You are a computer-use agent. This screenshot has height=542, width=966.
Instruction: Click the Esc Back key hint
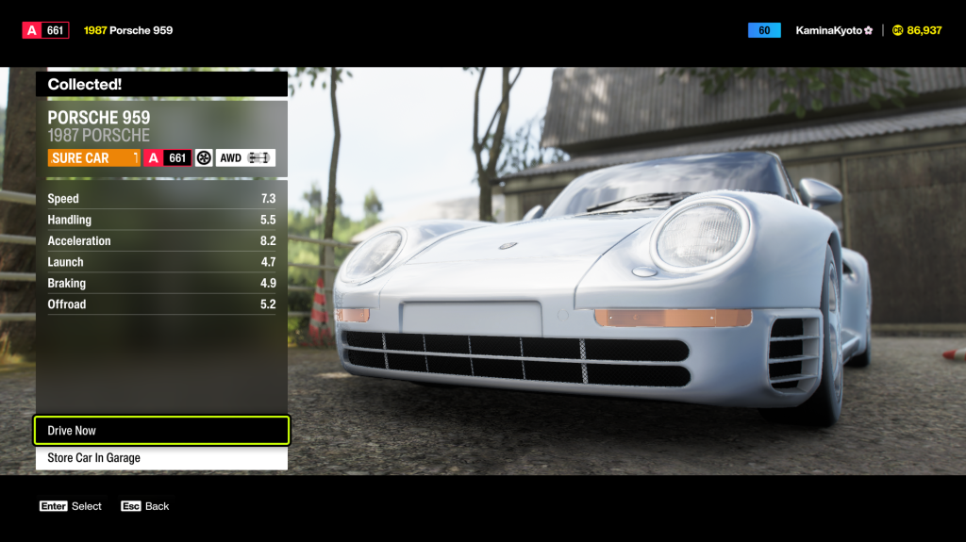coord(144,506)
